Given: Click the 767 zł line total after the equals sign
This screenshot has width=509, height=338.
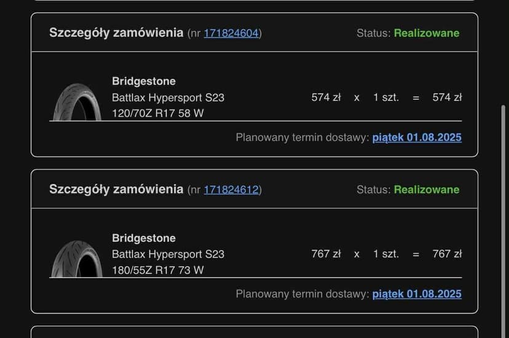Looking at the screenshot, I should [447, 254].
